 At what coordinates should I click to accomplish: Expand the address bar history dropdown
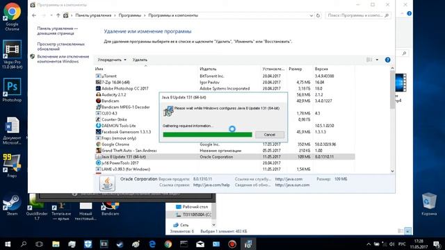311,15
